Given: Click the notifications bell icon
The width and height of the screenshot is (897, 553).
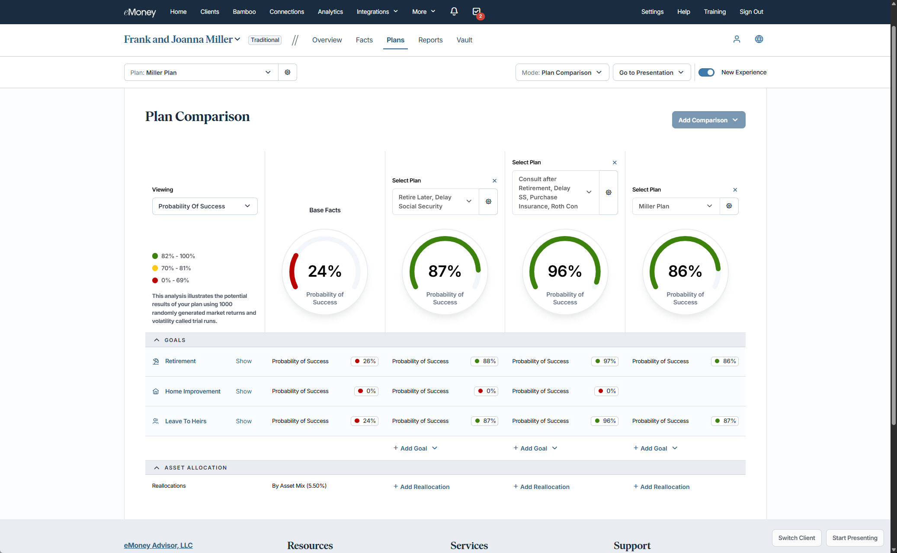Looking at the screenshot, I should point(454,12).
